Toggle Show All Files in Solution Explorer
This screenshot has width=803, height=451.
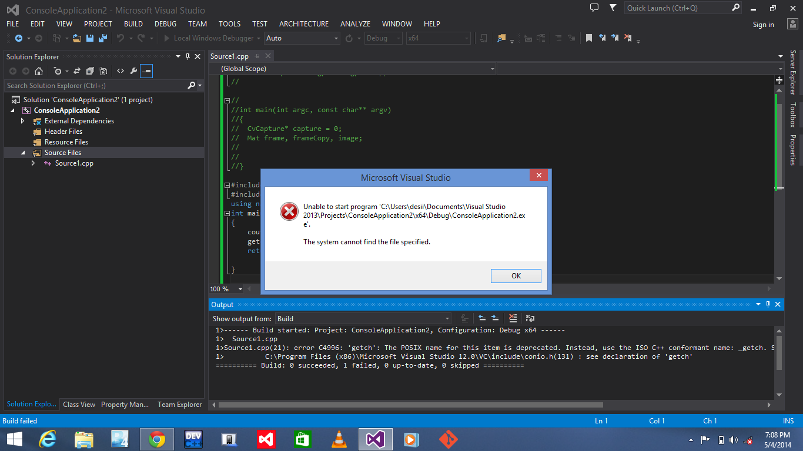pyautogui.click(x=103, y=71)
